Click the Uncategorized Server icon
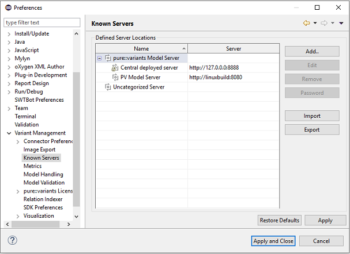 (x=108, y=87)
